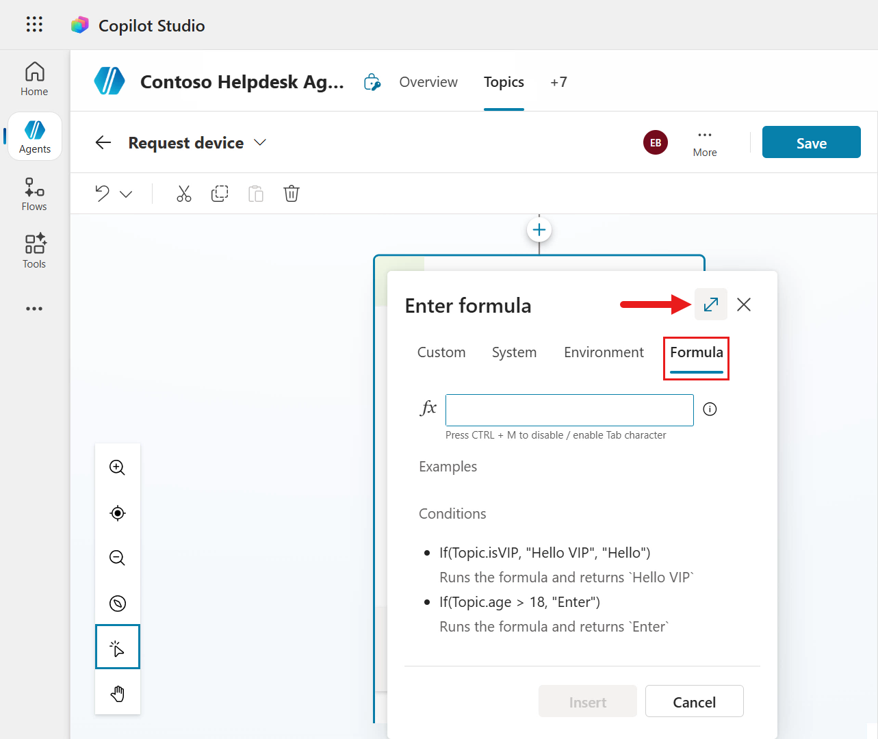Switch to the System tab
Image resolution: width=878 pixels, height=739 pixels.
[514, 352]
